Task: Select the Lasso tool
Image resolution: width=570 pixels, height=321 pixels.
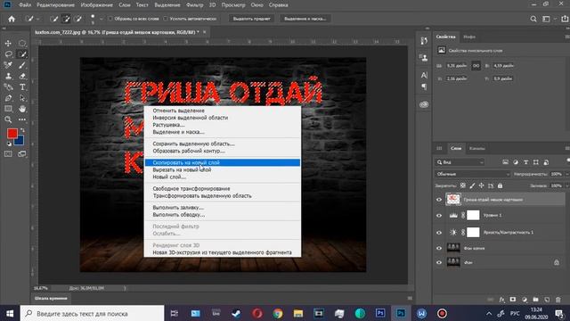Action: tap(8, 54)
